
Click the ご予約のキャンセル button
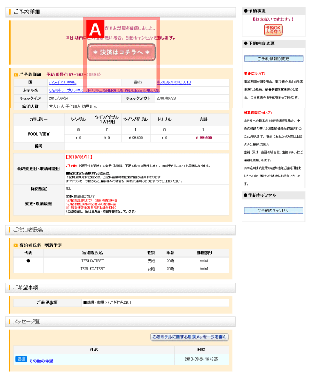(273, 210)
